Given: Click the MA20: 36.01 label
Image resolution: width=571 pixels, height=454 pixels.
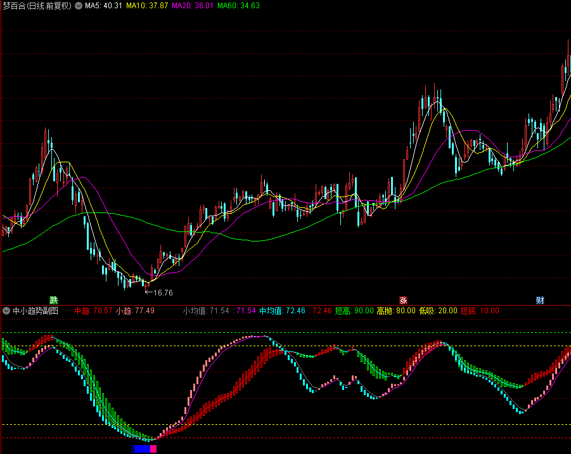Looking at the screenshot, I should click(193, 6).
